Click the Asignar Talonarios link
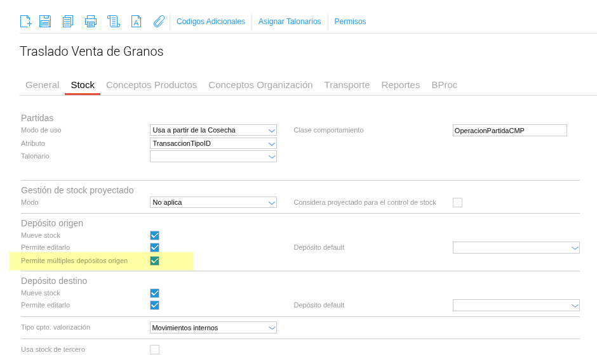The image size is (597, 355). 290,22
